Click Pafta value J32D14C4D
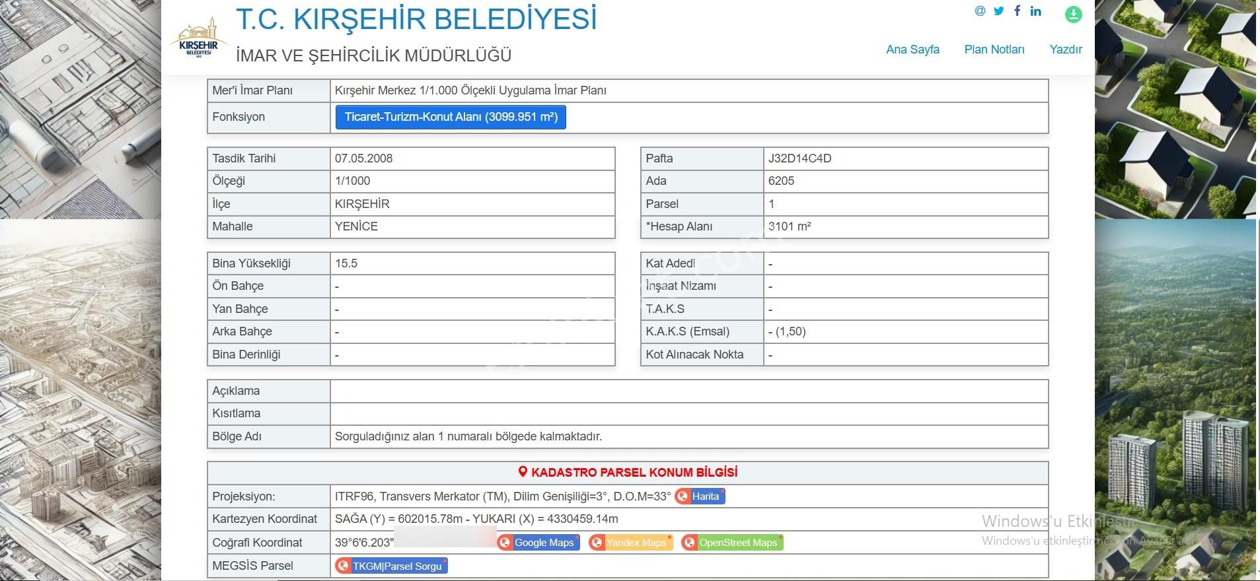Image resolution: width=1260 pixels, height=581 pixels. [x=799, y=158]
